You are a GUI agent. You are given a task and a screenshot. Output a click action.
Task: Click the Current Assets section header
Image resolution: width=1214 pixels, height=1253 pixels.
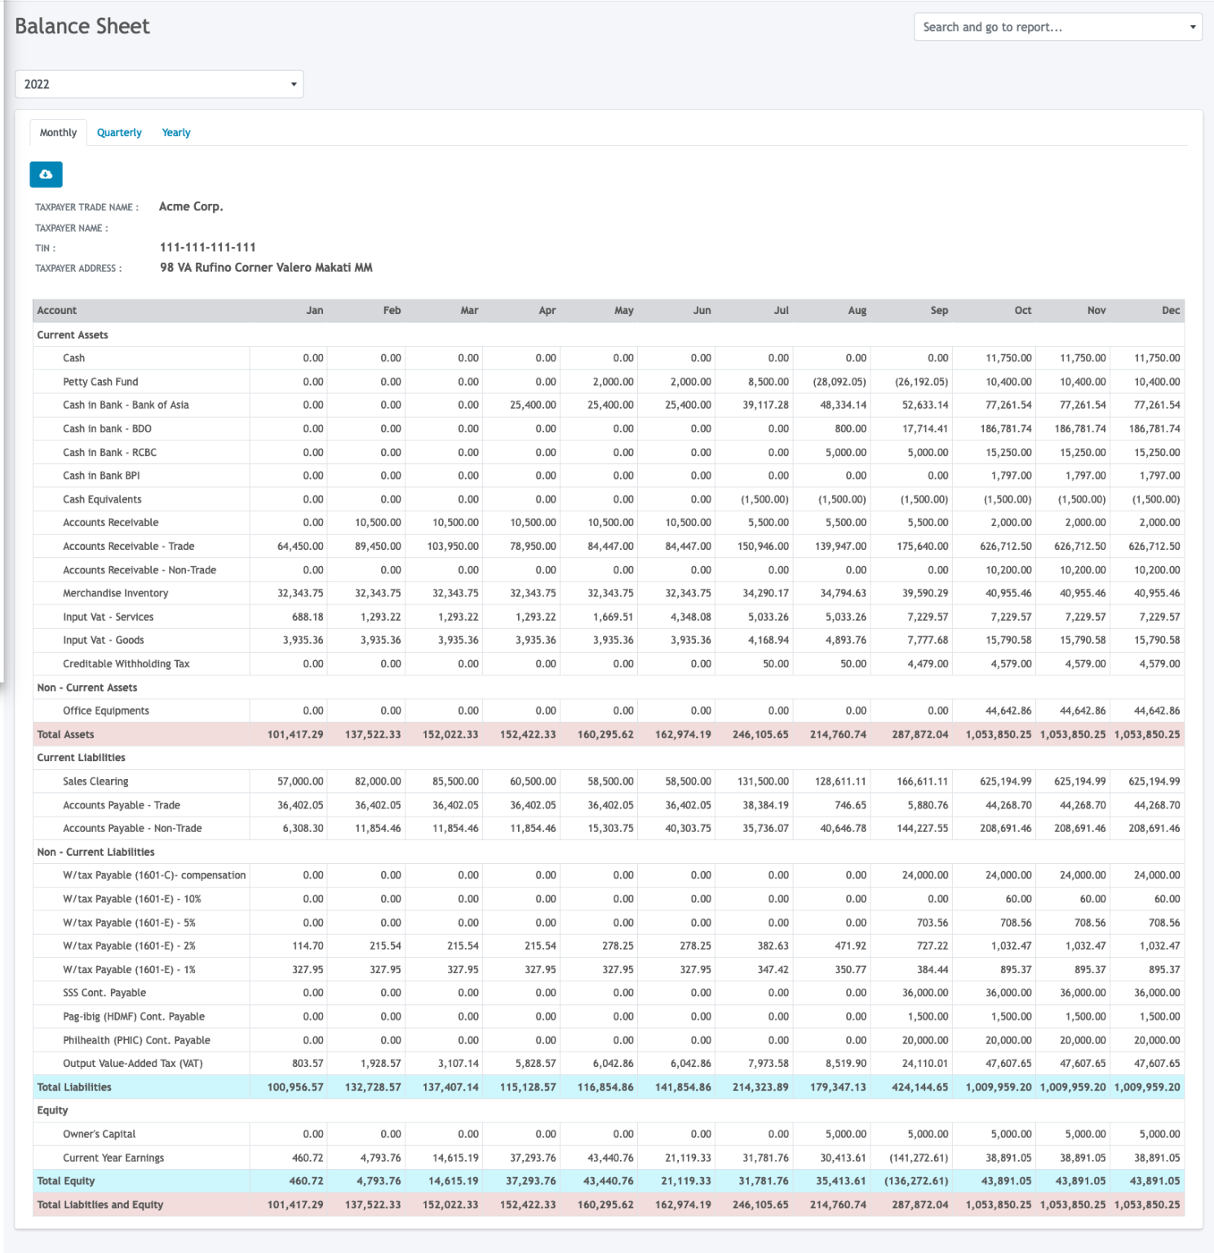pos(71,334)
